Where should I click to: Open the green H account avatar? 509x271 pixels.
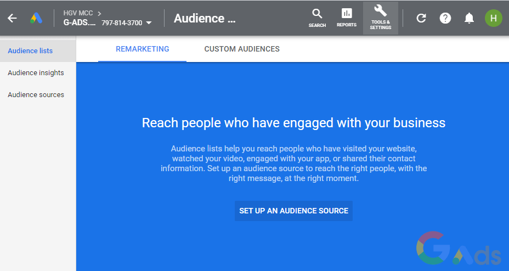coord(493,18)
